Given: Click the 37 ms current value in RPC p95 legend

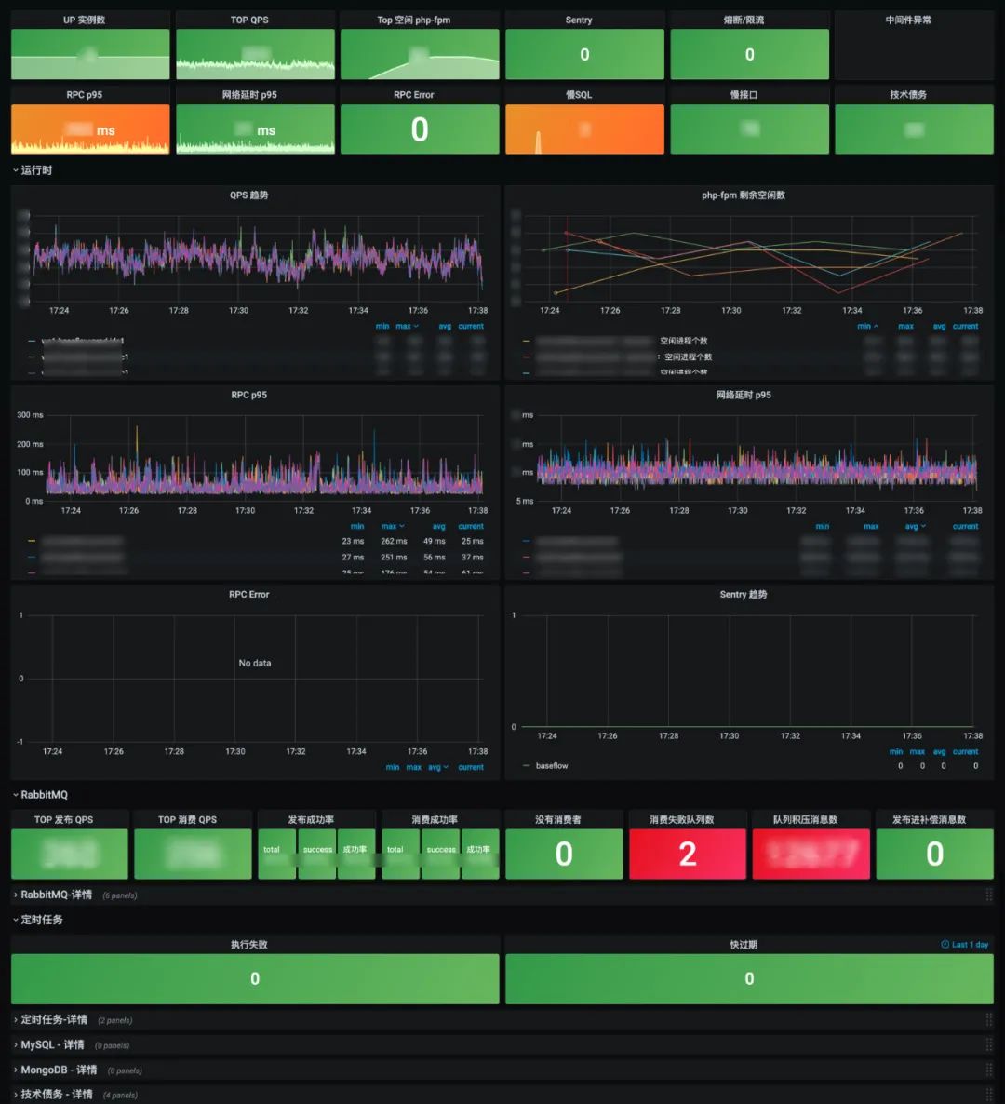Looking at the screenshot, I should click(x=472, y=557).
